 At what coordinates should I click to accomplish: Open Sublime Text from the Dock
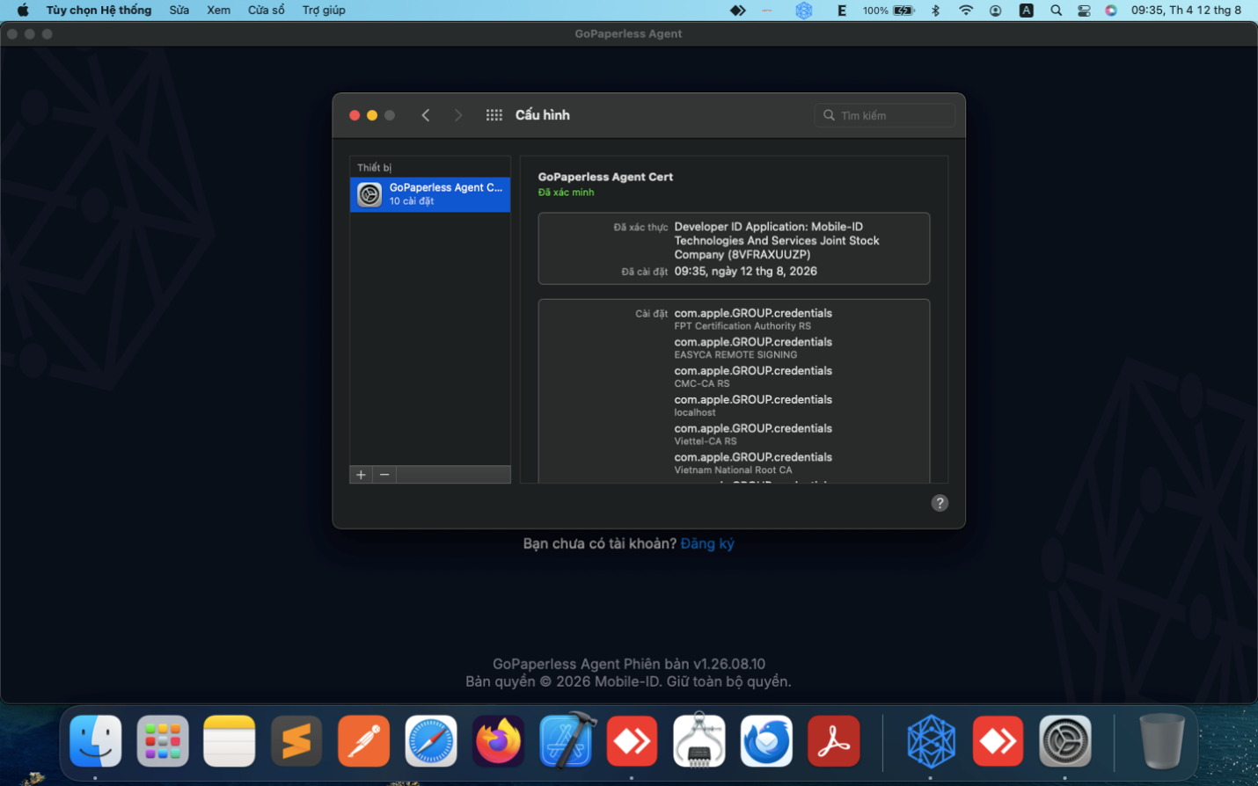296,741
